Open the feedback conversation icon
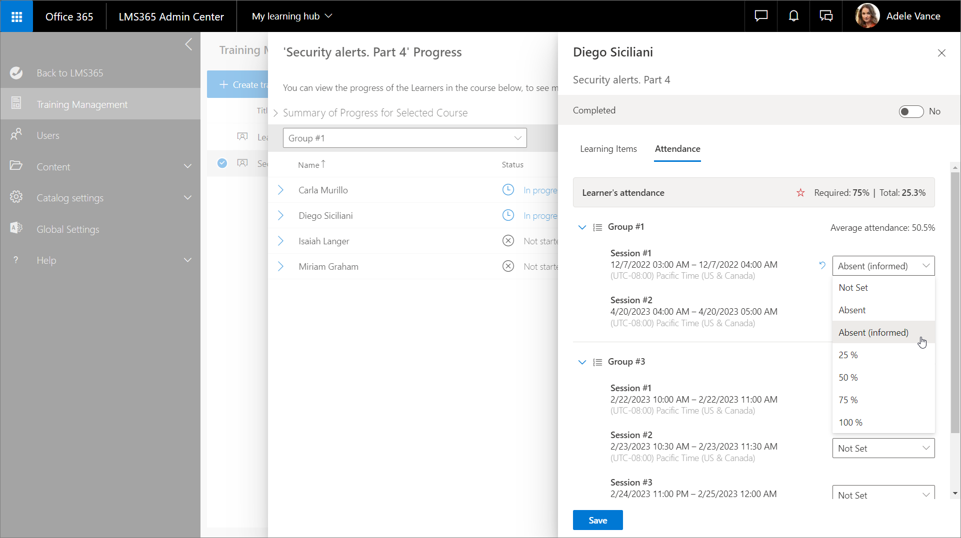Viewport: 961px width, 538px height. (x=826, y=16)
